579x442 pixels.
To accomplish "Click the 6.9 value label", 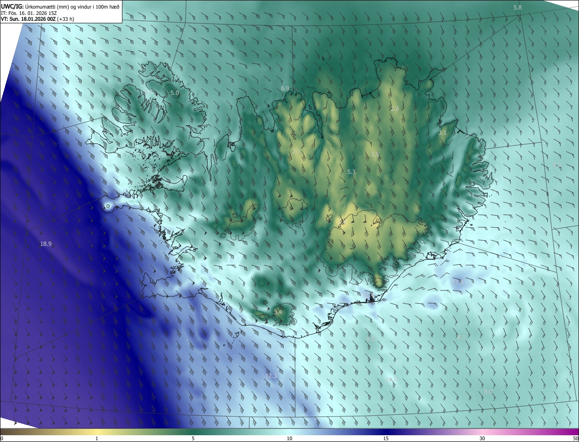I will click(285, 88).
